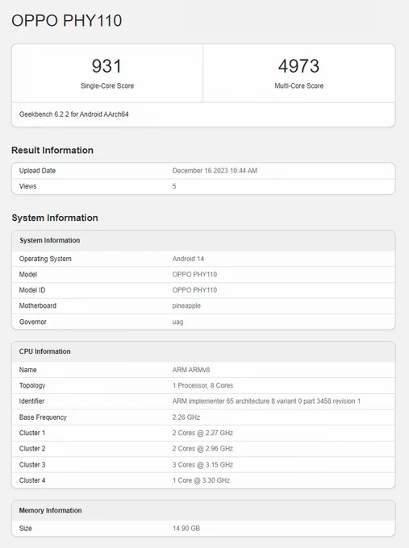Image resolution: width=409 pixels, height=548 pixels.
Task: Select the OPPO PHY110 value in Model row
Action: (194, 274)
